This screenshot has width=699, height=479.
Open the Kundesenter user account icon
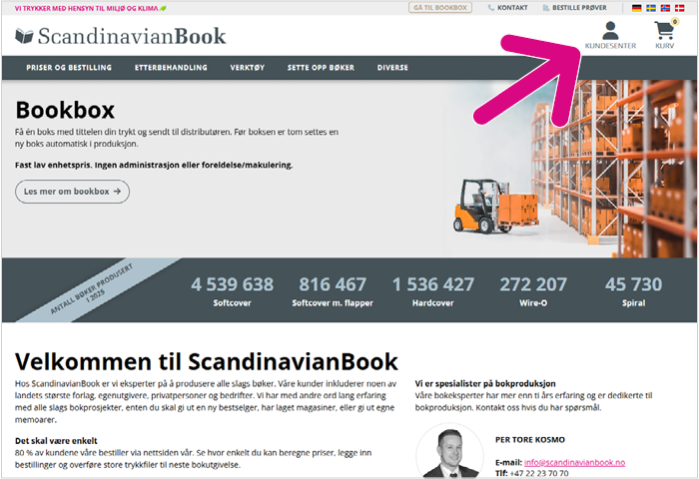(x=610, y=31)
